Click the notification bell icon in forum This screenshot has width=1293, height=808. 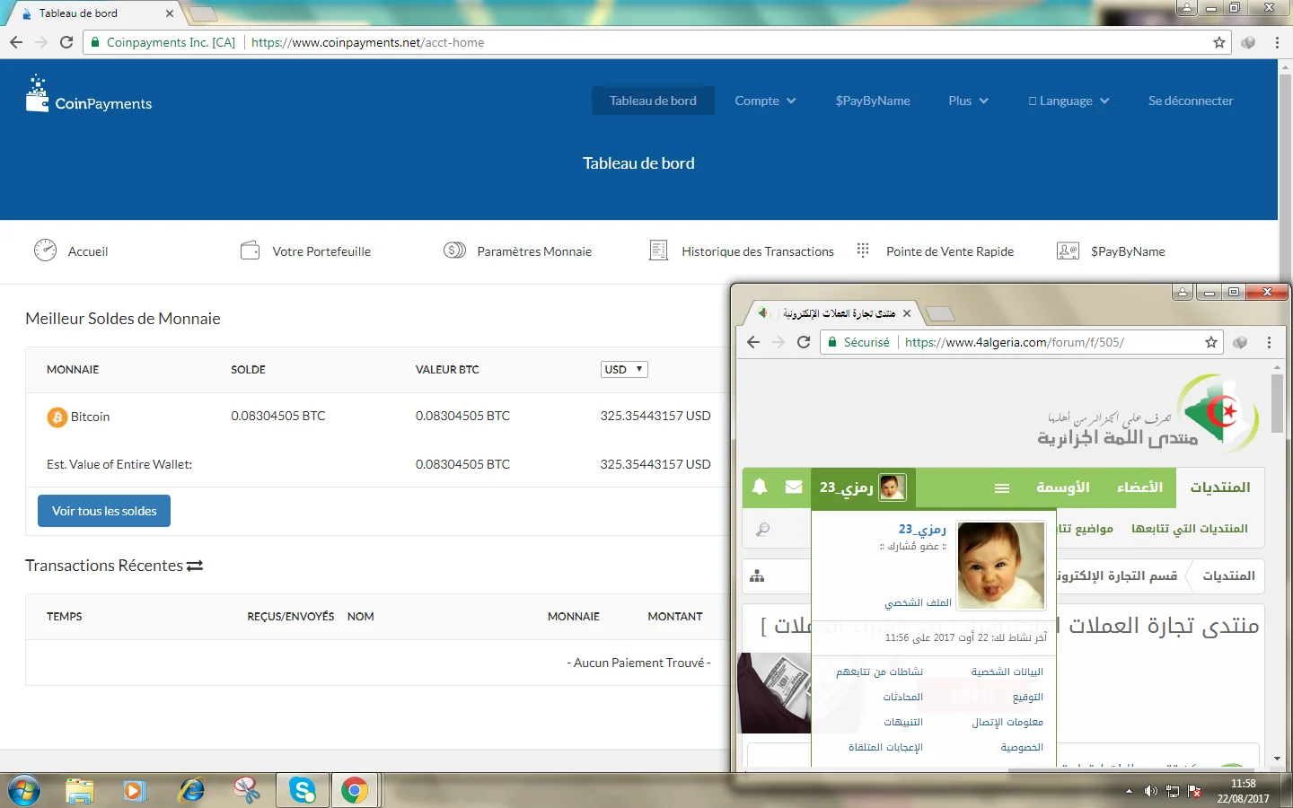tap(760, 487)
